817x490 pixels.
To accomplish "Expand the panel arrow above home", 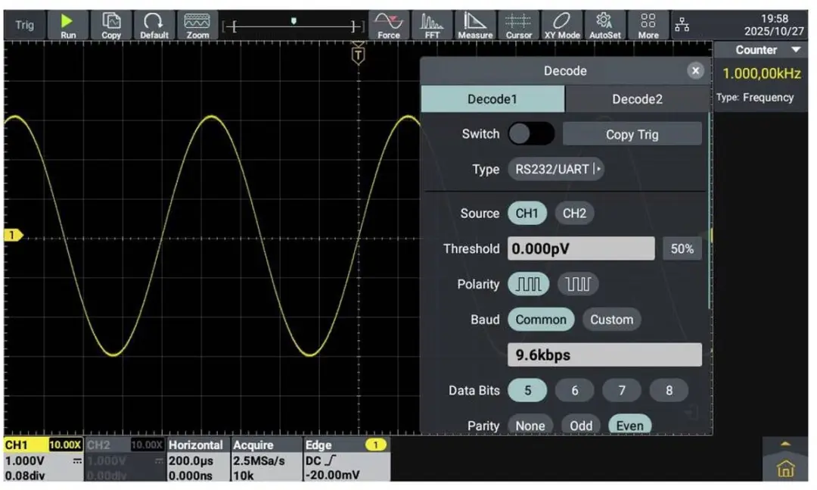I will pyautogui.click(x=786, y=444).
